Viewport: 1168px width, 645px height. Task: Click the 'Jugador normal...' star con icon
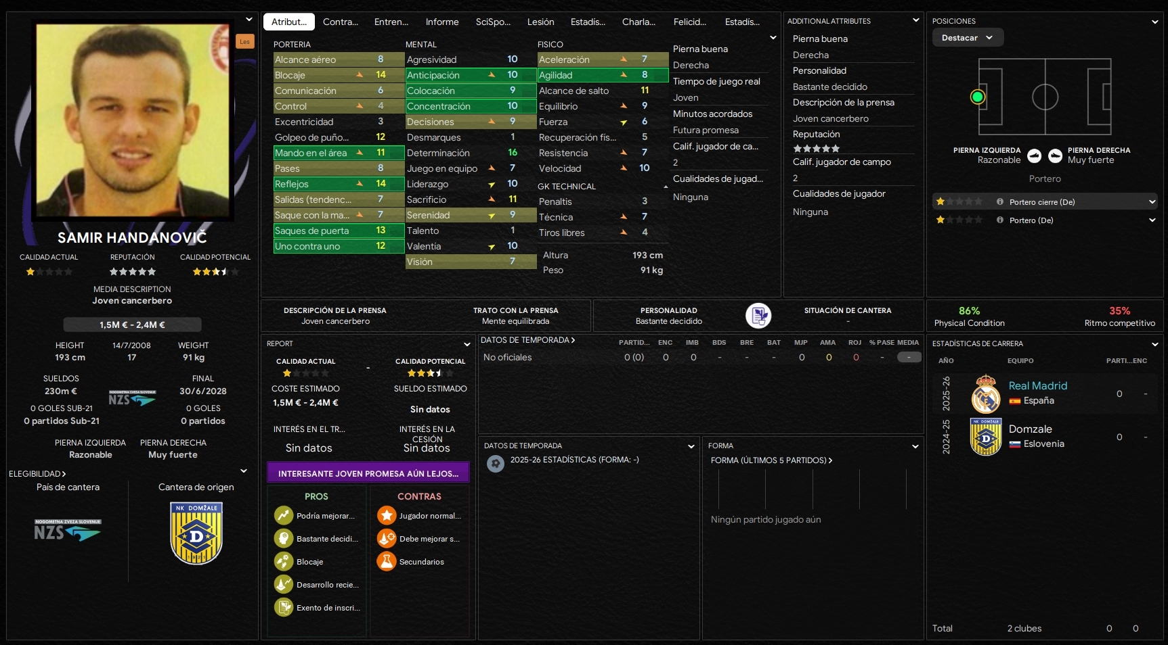pyautogui.click(x=387, y=516)
